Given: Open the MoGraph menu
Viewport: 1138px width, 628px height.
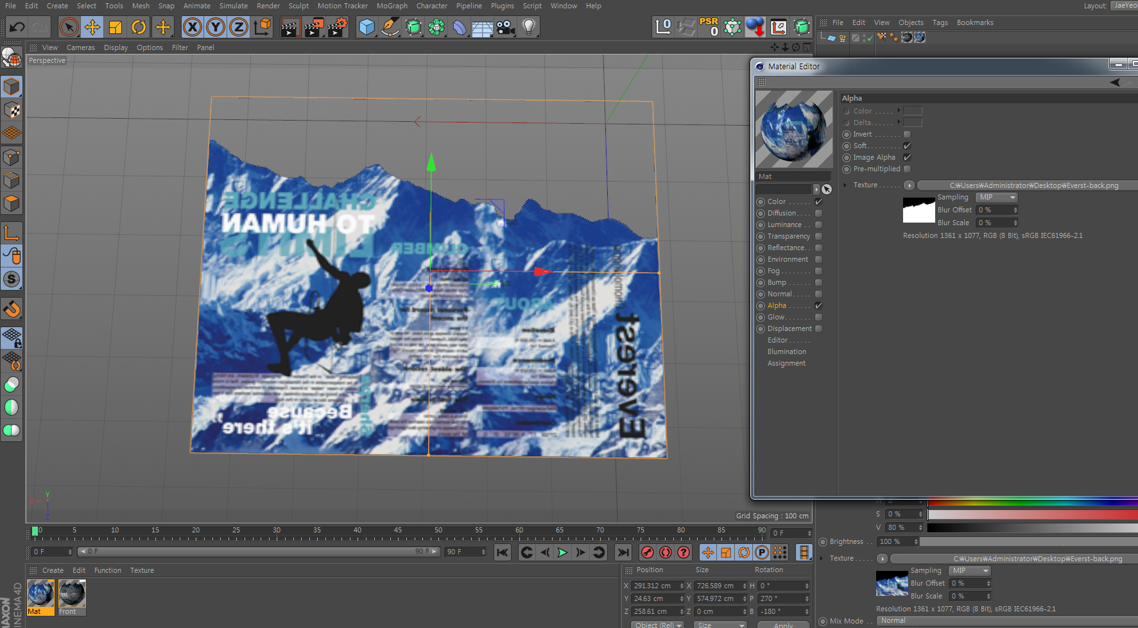Looking at the screenshot, I should (x=392, y=6).
